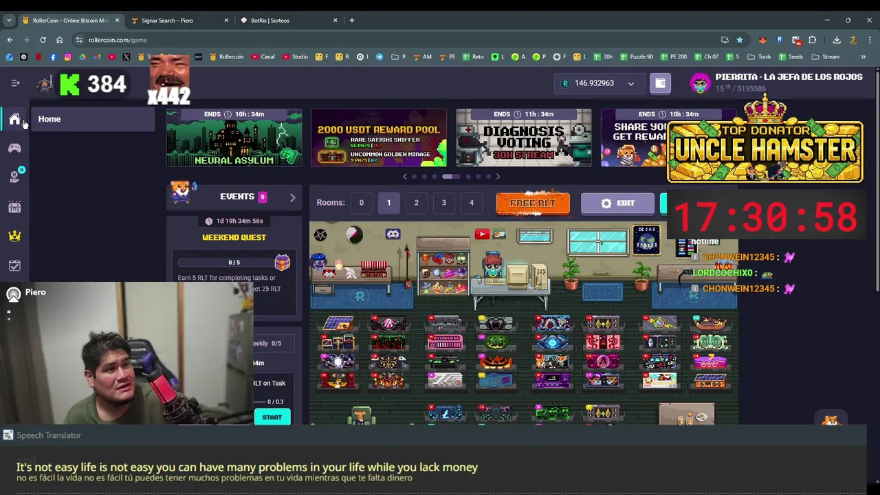Click the browser home button
The width and height of the screenshot is (880, 495).
59,40
